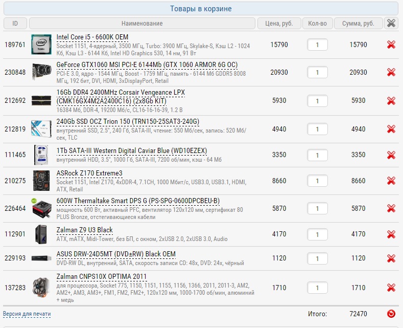403x328 pixels.
Task: Open 16Gb DDR4 Corsair Vengeance link
Action: click(121, 97)
